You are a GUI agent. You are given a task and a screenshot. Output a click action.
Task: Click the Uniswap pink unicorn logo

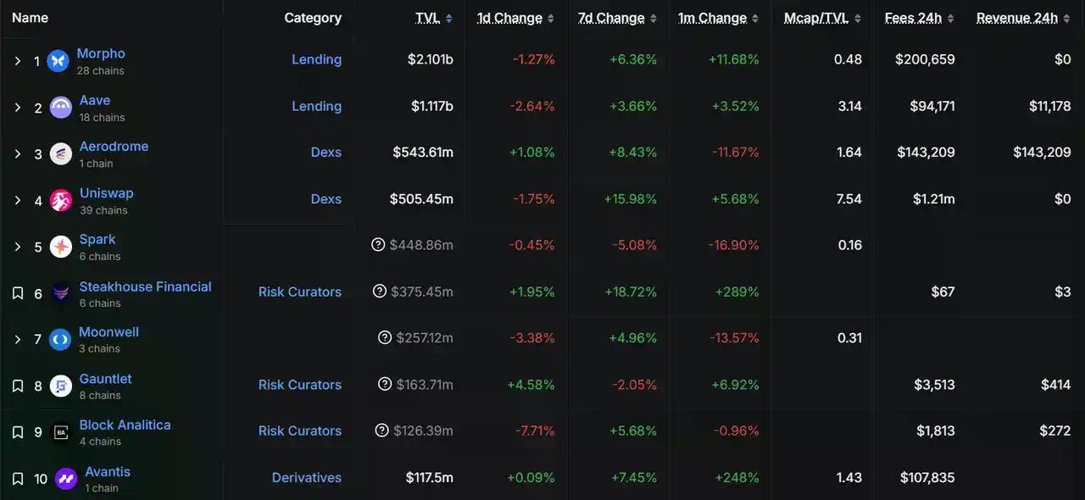click(x=61, y=200)
